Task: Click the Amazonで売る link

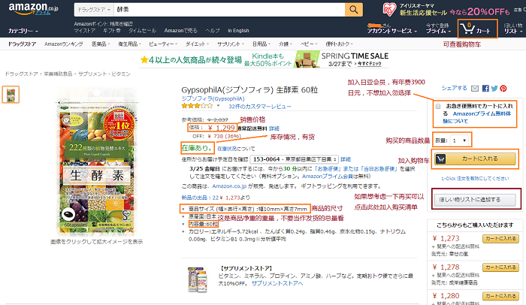Action: click(x=181, y=31)
